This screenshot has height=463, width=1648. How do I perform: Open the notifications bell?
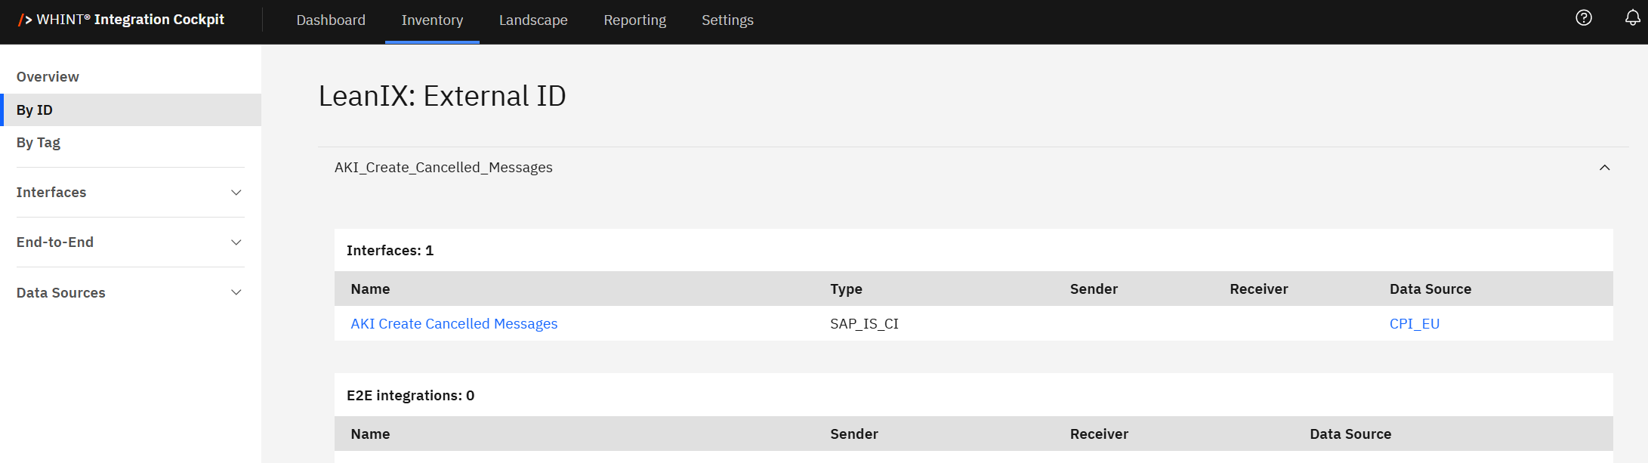tap(1632, 18)
